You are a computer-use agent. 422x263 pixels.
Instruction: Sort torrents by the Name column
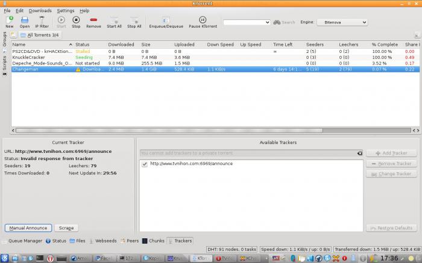42,45
